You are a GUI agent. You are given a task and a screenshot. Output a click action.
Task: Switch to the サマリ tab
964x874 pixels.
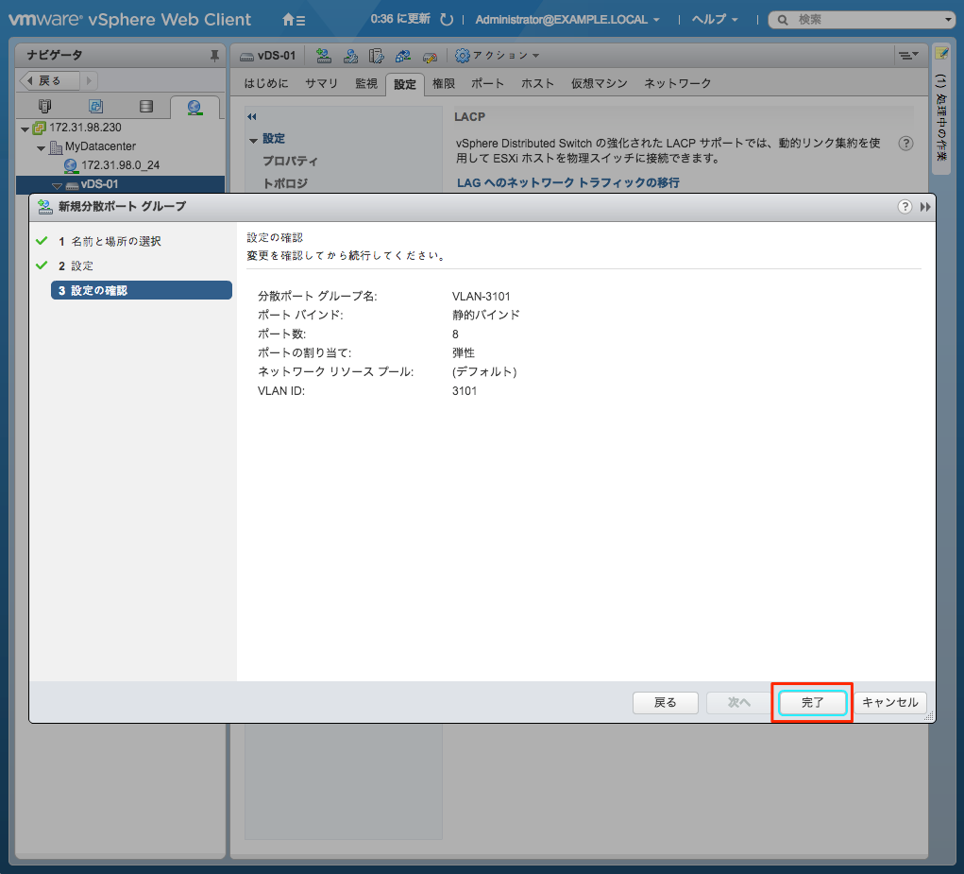[322, 84]
